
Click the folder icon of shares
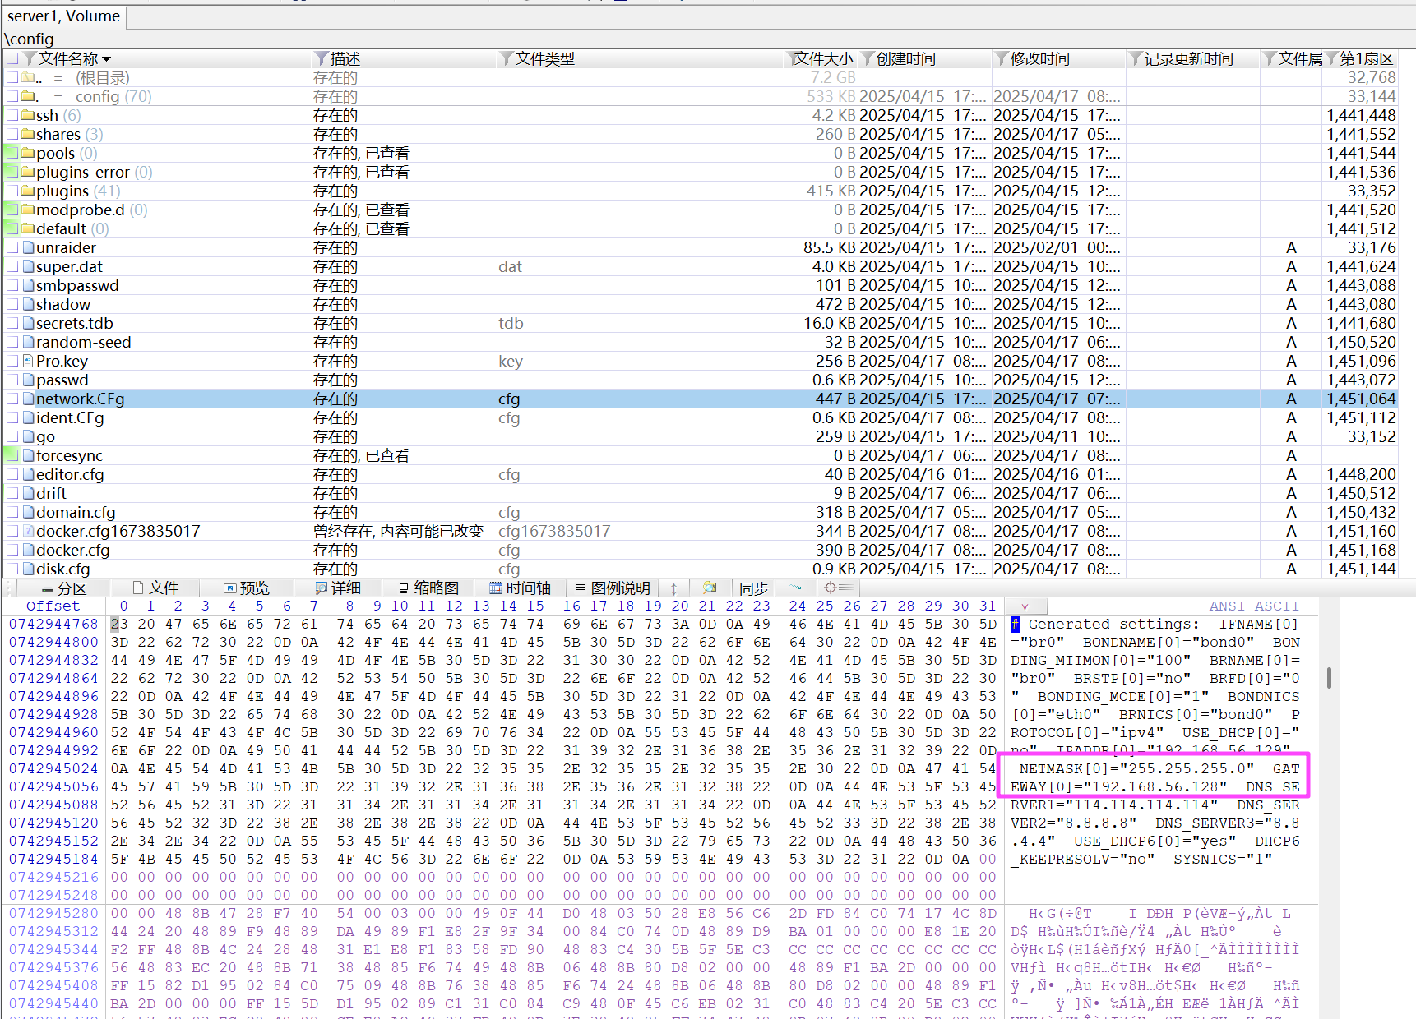(x=28, y=134)
